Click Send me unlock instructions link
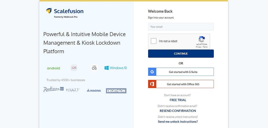268x128 pixels. [x=178, y=122]
